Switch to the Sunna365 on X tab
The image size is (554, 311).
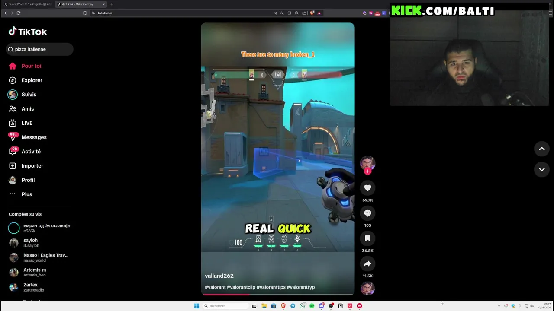coord(27,4)
